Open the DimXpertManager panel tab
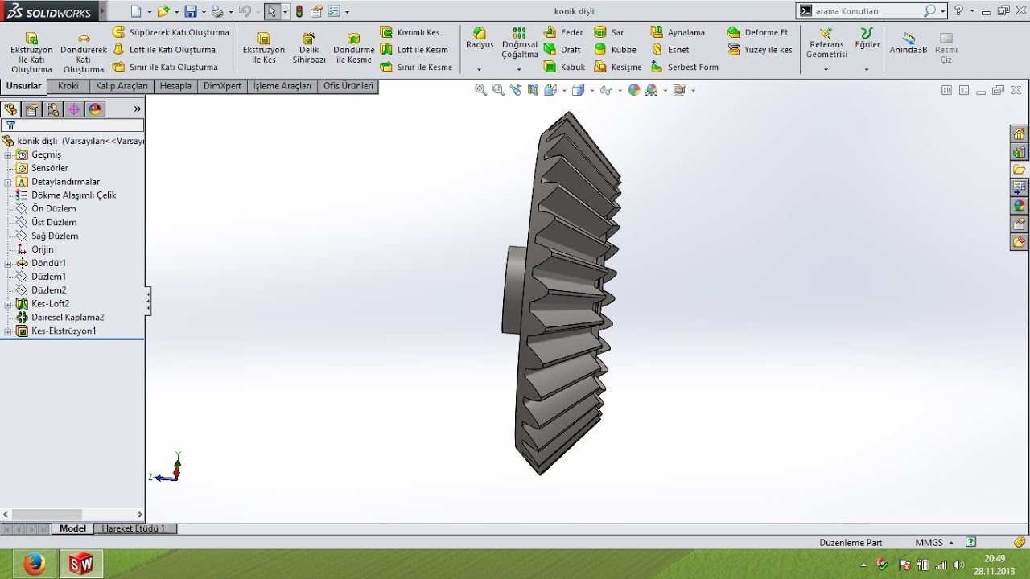 click(73, 109)
